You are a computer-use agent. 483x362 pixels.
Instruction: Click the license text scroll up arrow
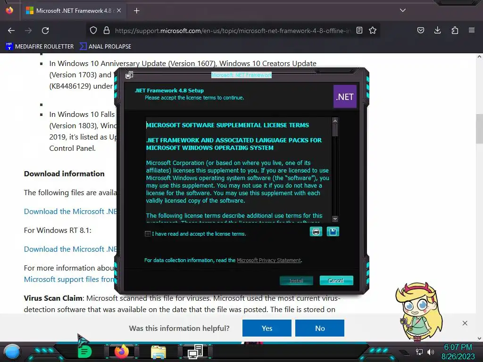pyautogui.click(x=335, y=121)
